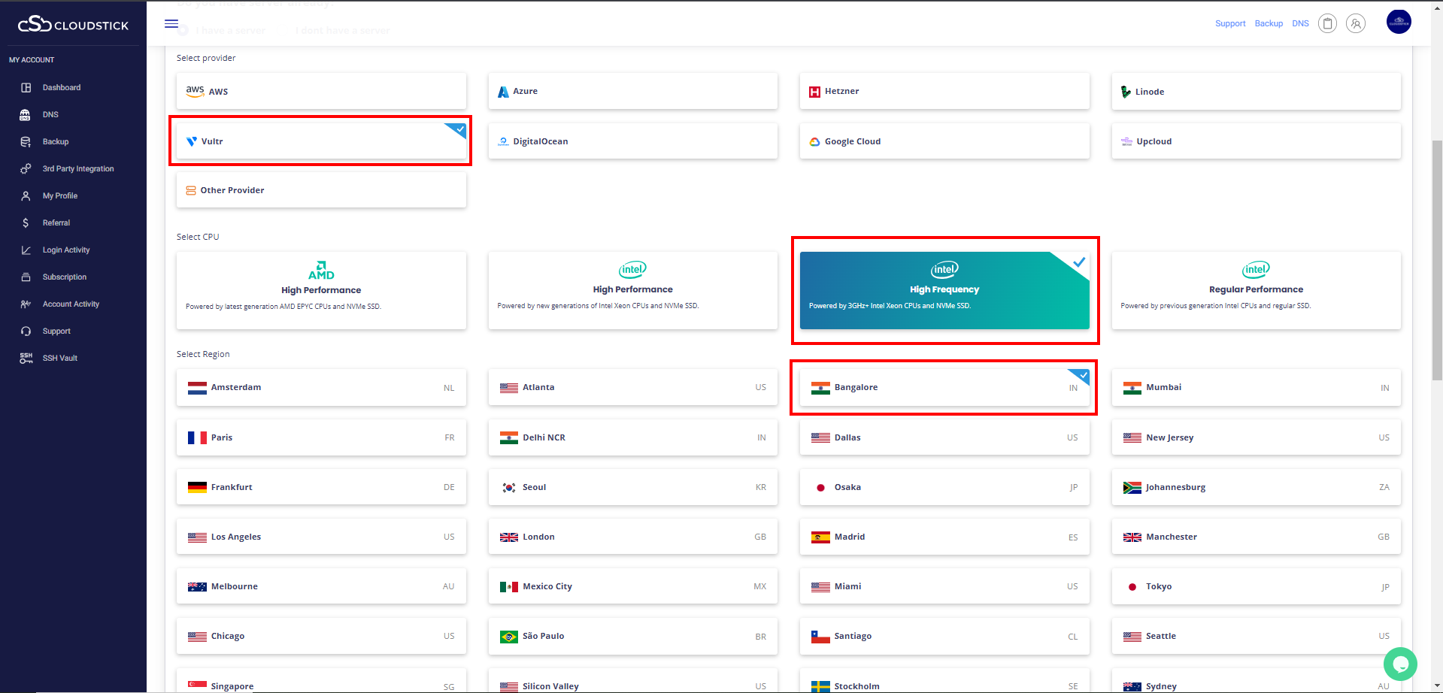Screen dimensions: 1443x693
Task: Click the hamburger menu icon
Action: point(171,24)
